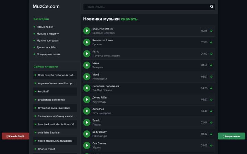Play the Jamik song Падает

coord(87,123)
